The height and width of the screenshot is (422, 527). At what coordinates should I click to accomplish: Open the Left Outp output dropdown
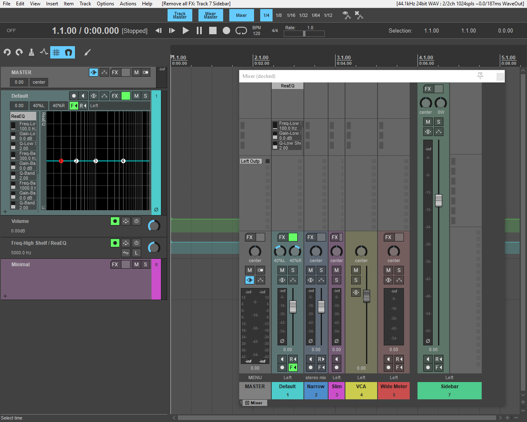(x=250, y=161)
